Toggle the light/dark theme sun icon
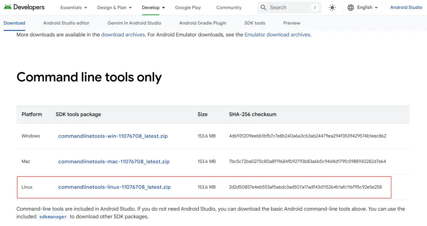Screen dimensions: 427x226 332,7
